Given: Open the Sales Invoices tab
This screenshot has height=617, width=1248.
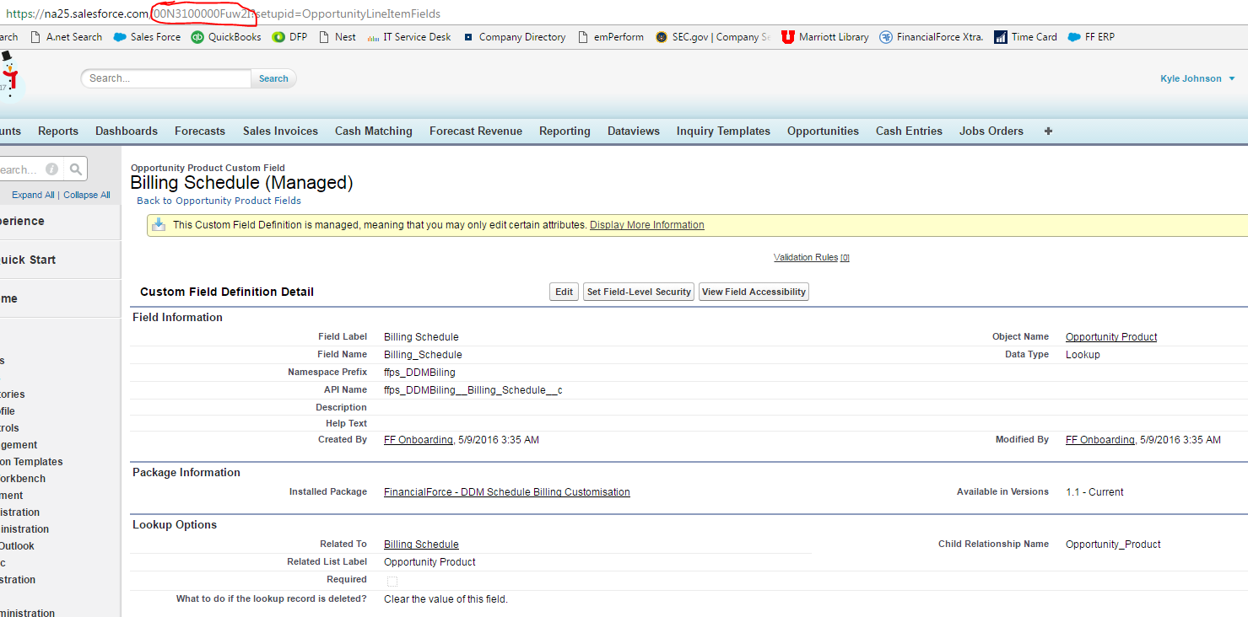Looking at the screenshot, I should pyautogui.click(x=280, y=131).
